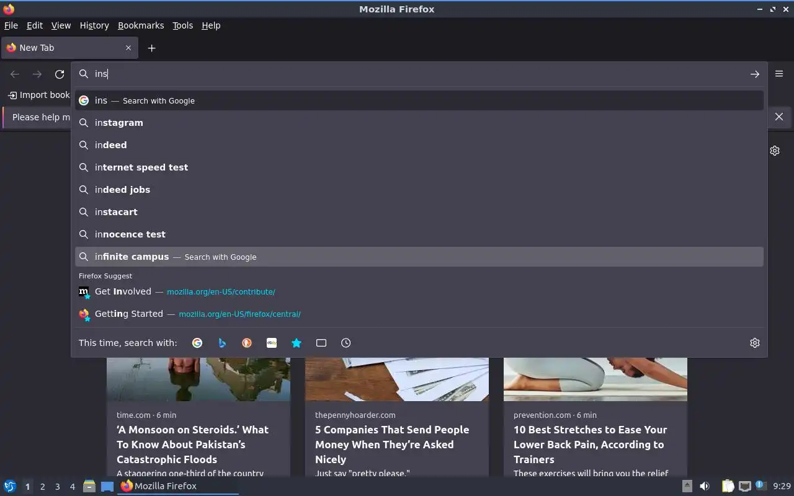Click the show desktop taskbar icon
Viewport: 794px width, 496px height.
pyautogui.click(x=107, y=486)
